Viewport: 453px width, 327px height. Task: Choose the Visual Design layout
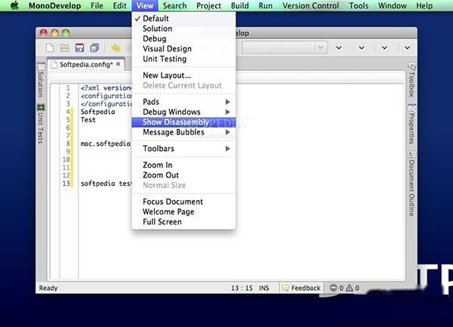pyautogui.click(x=183, y=49)
